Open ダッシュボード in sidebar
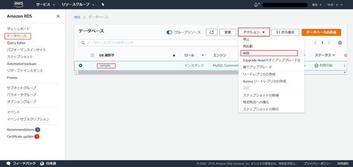 click(18, 29)
